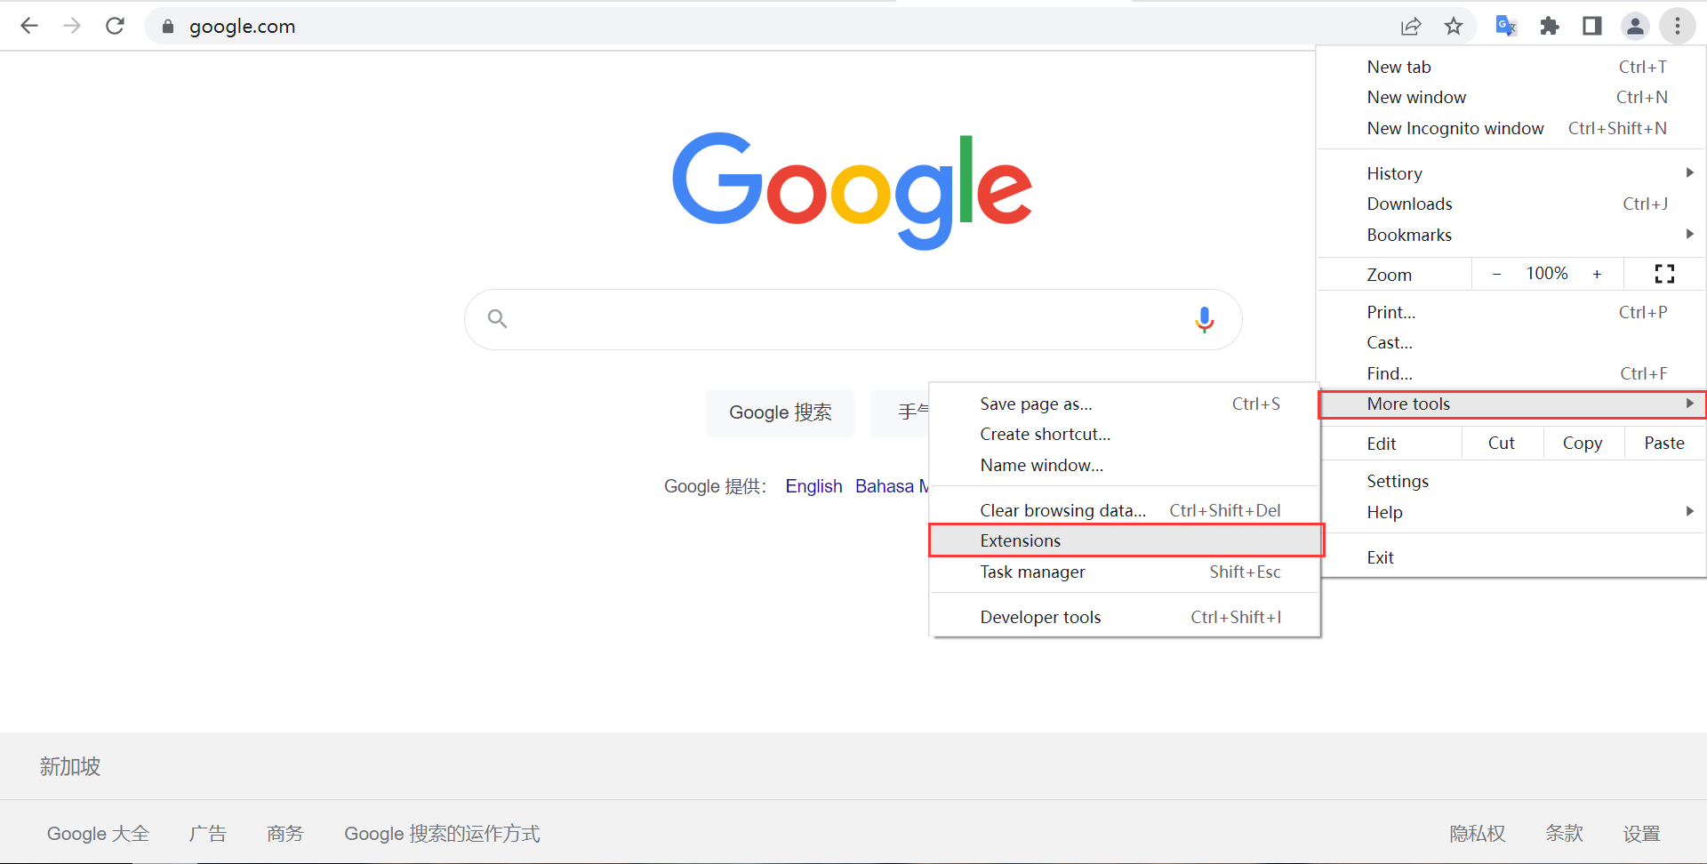Viewport: 1707px width, 864px height.
Task: Click the padlock site info icon
Action: (167, 27)
